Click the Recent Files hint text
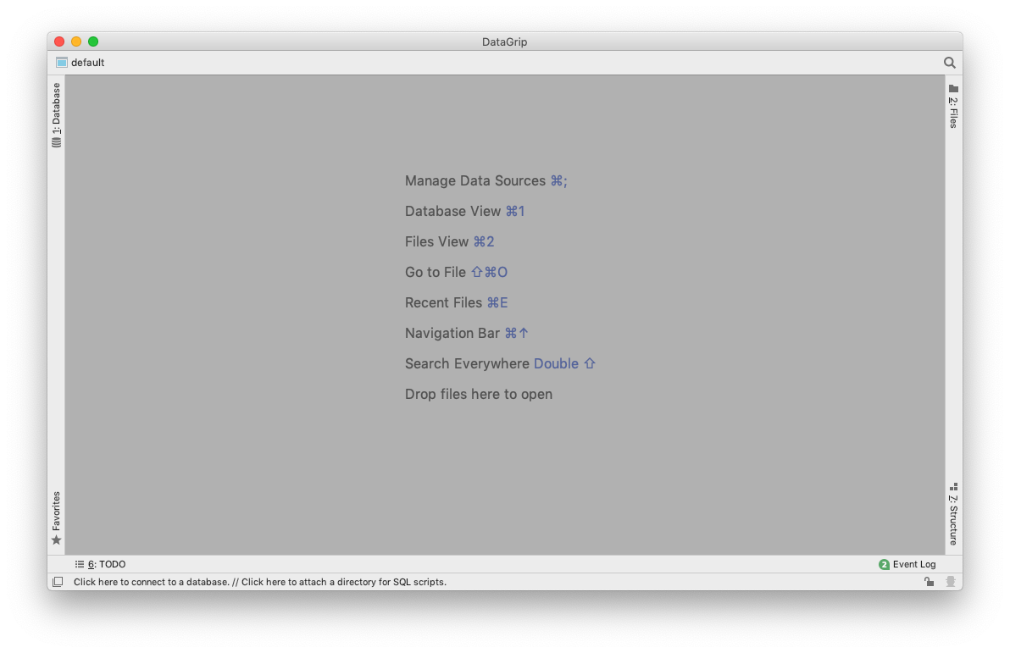Viewport: 1010px width, 653px height. [x=456, y=302]
